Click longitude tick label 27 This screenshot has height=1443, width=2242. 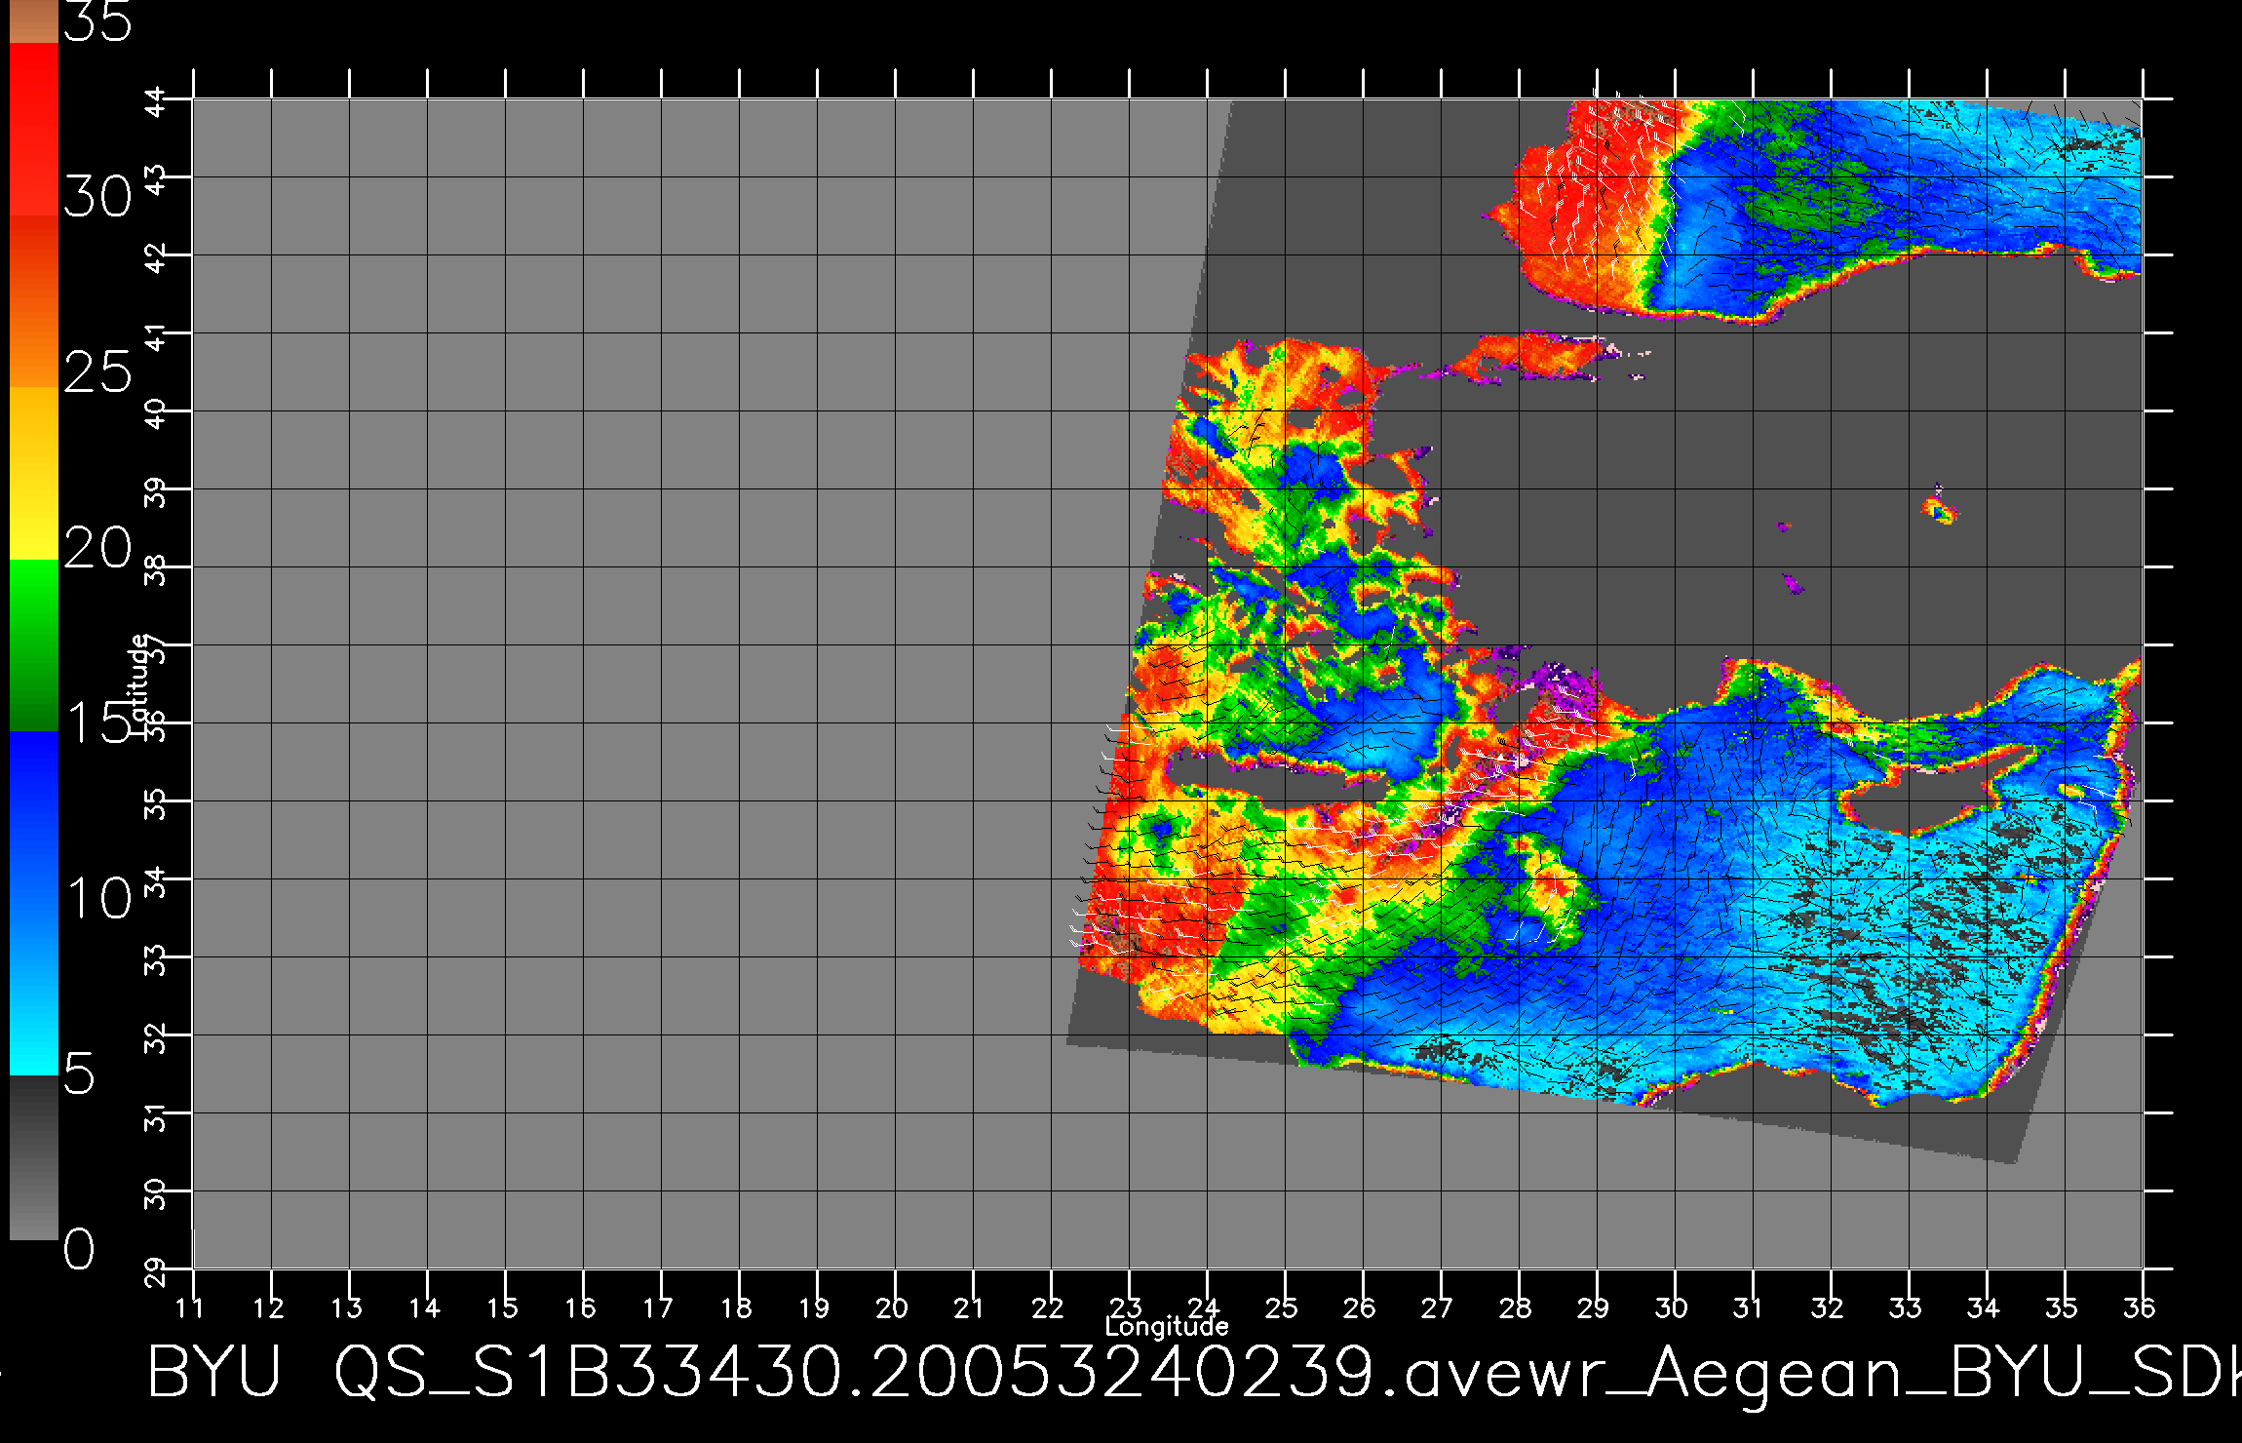click(1438, 1307)
